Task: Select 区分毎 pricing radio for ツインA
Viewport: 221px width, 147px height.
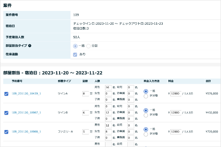Action: coord(146,96)
